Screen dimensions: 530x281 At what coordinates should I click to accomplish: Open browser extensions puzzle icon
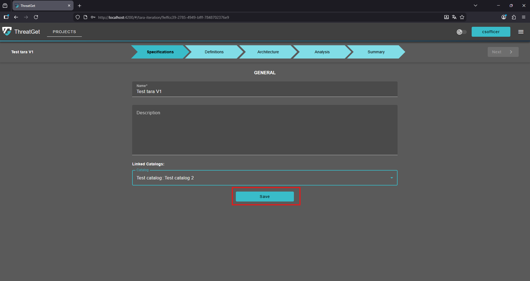tap(514, 17)
